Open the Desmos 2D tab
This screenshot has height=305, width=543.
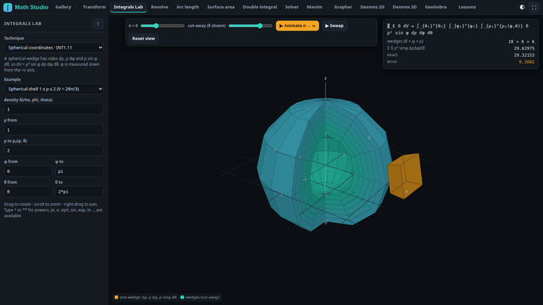(372, 7)
